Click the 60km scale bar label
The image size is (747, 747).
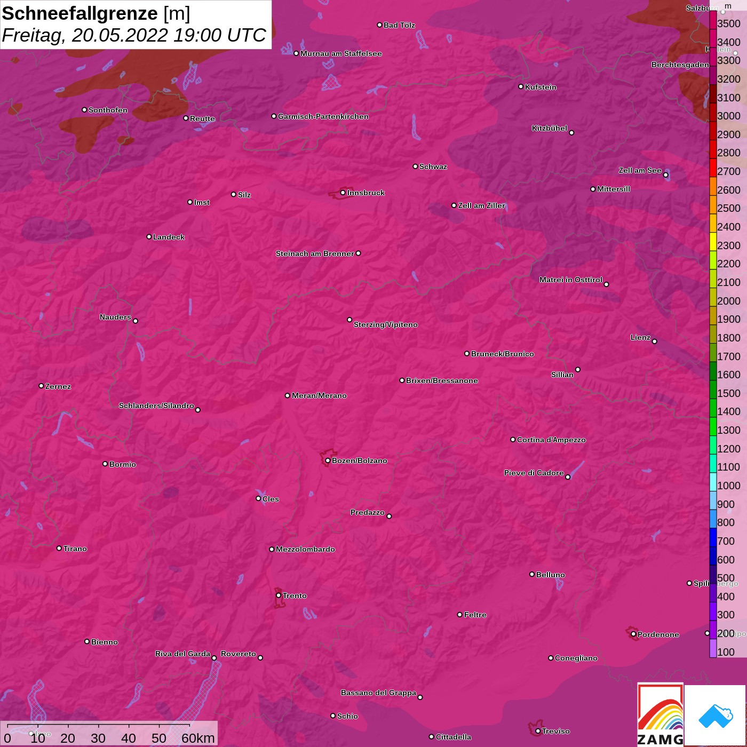click(x=198, y=738)
